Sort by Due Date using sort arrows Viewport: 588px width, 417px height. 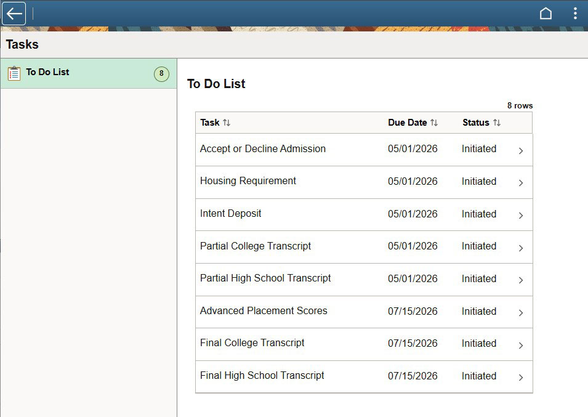(x=434, y=123)
